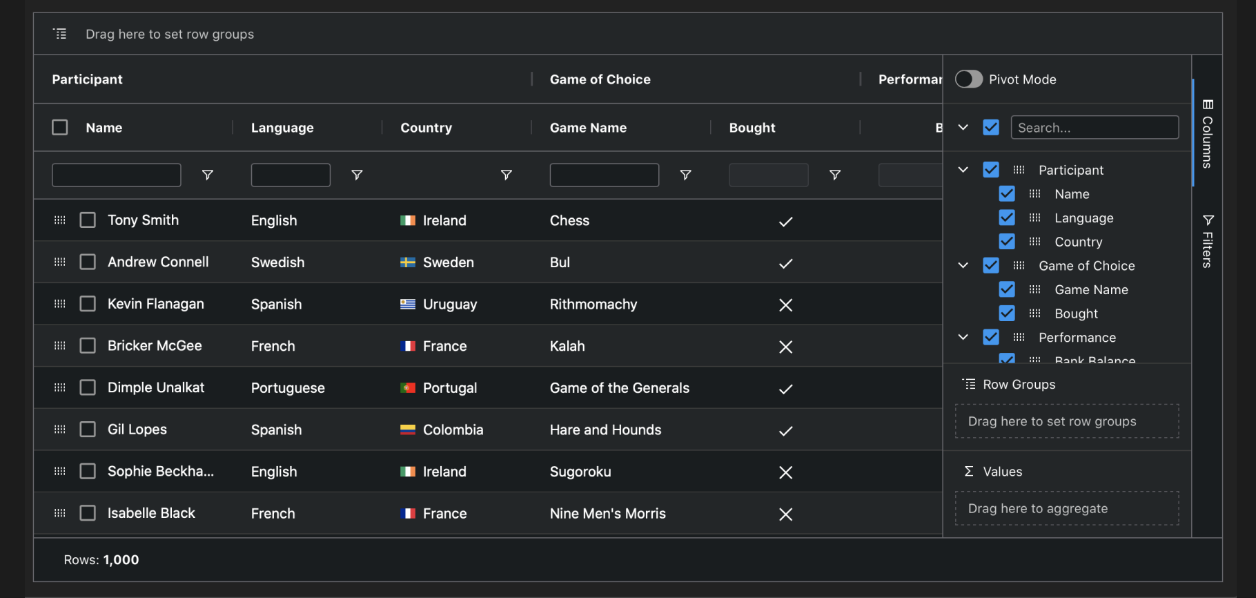Open the filter menu for the Language column

(357, 175)
